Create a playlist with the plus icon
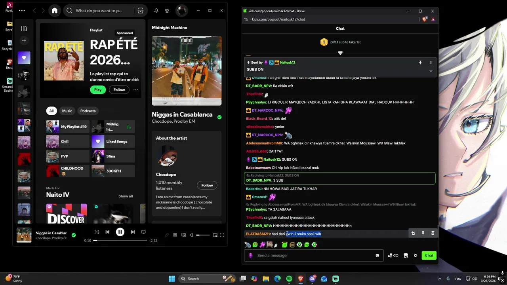This screenshot has width=507, height=285. point(24,40)
